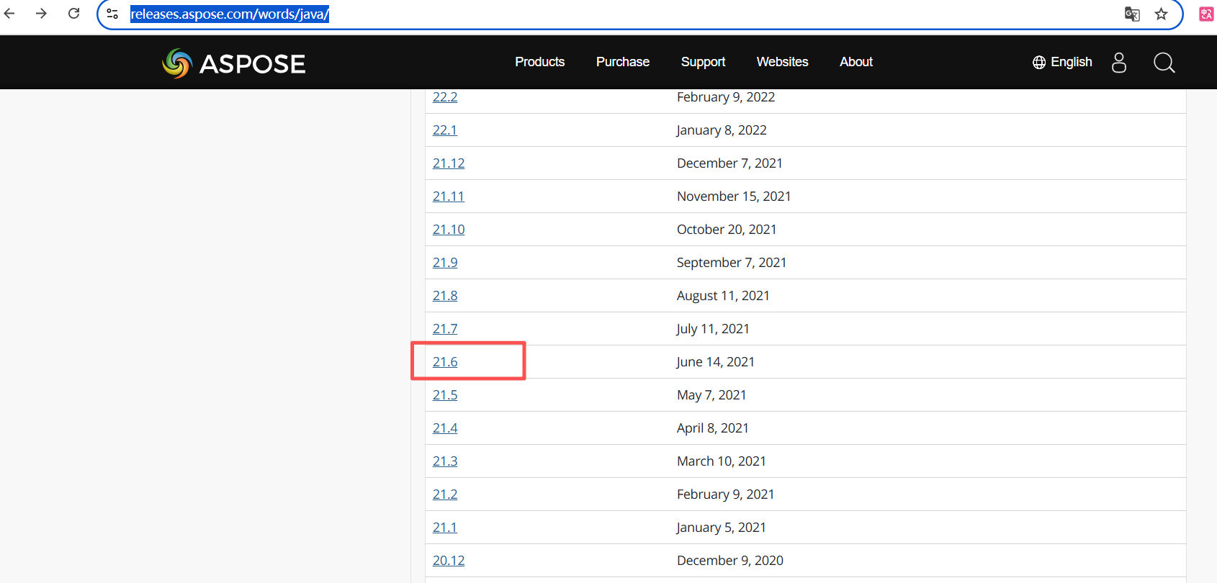Open the About menu
1217x583 pixels.
856,62
